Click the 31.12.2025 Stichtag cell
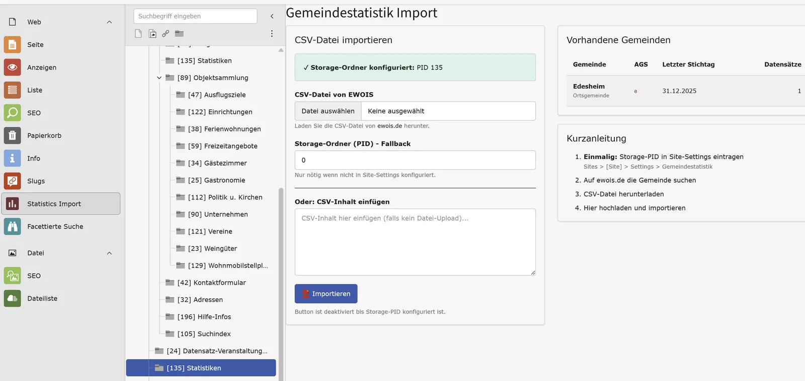 (679, 91)
